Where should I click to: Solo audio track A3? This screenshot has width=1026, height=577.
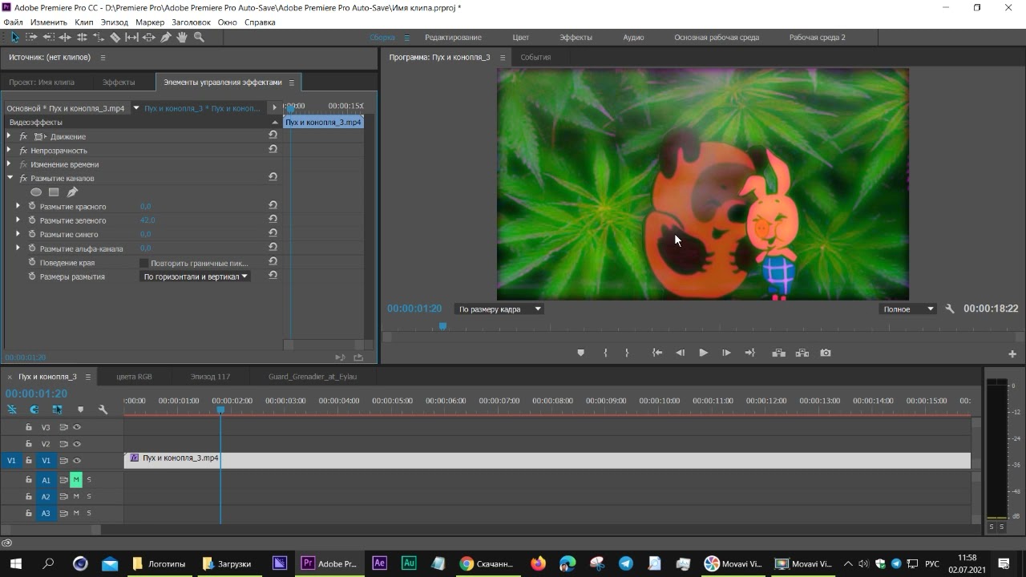tap(89, 514)
